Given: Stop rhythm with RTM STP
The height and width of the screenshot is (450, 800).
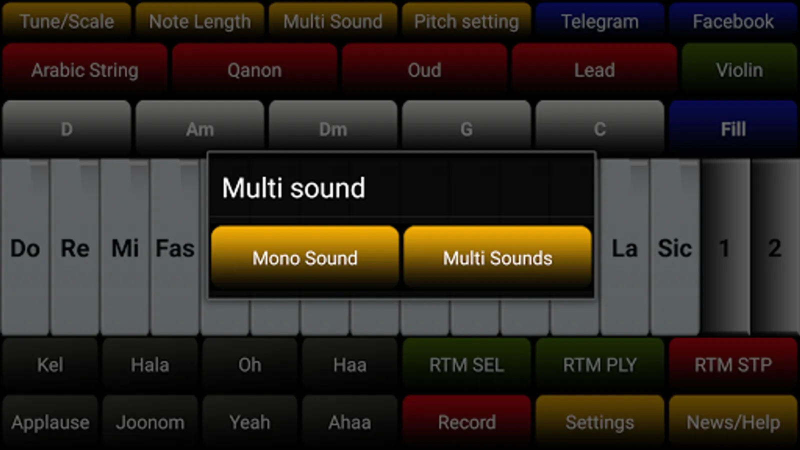Looking at the screenshot, I should [x=733, y=365].
